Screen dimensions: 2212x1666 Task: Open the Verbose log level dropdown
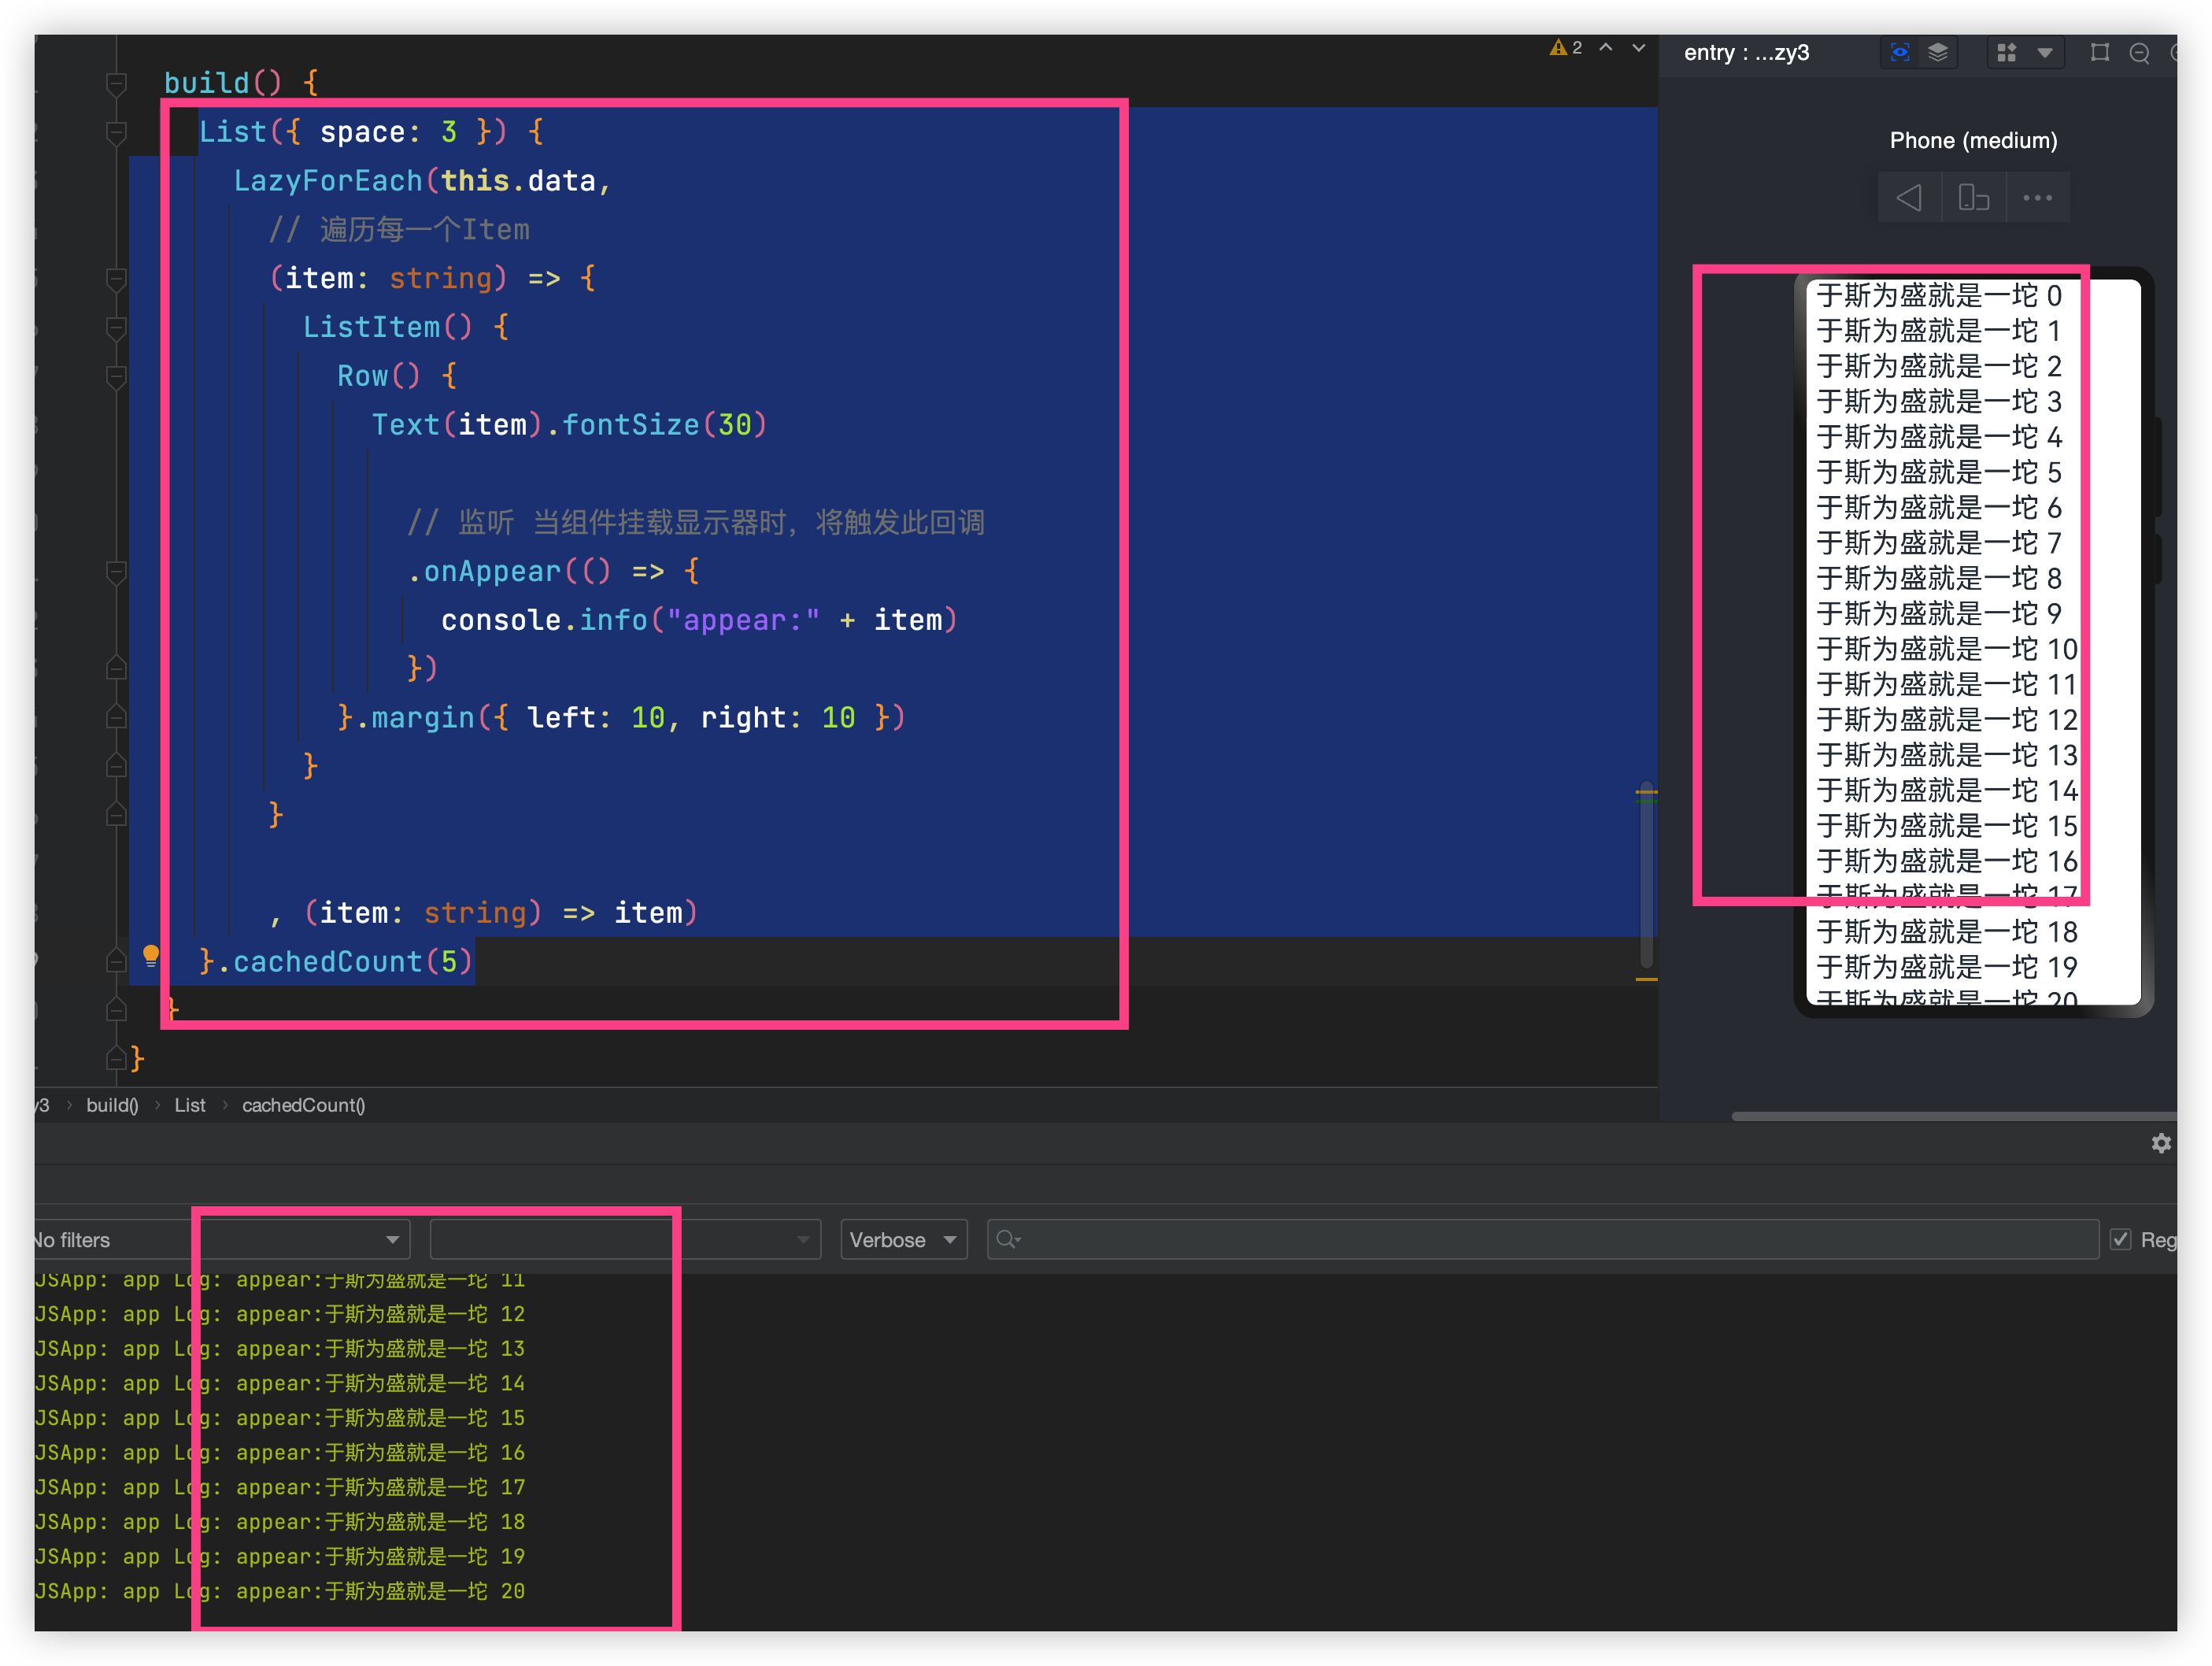(901, 1239)
